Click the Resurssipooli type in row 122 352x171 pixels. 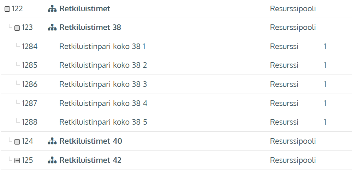pyautogui.click(x=293, y=9)
